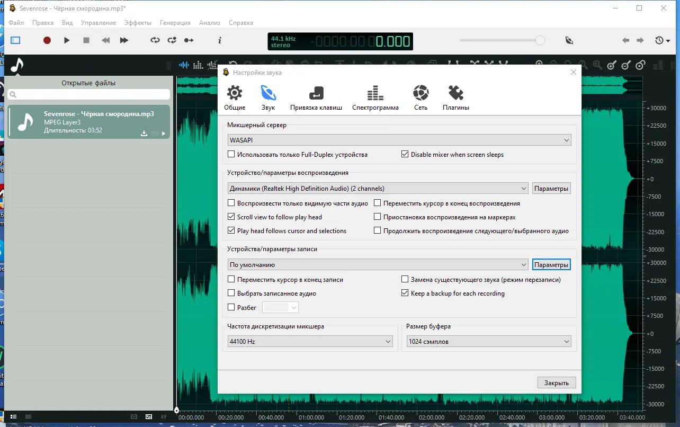Stop audio playback
Screen dimensions: 680x427
click(86, 40)
